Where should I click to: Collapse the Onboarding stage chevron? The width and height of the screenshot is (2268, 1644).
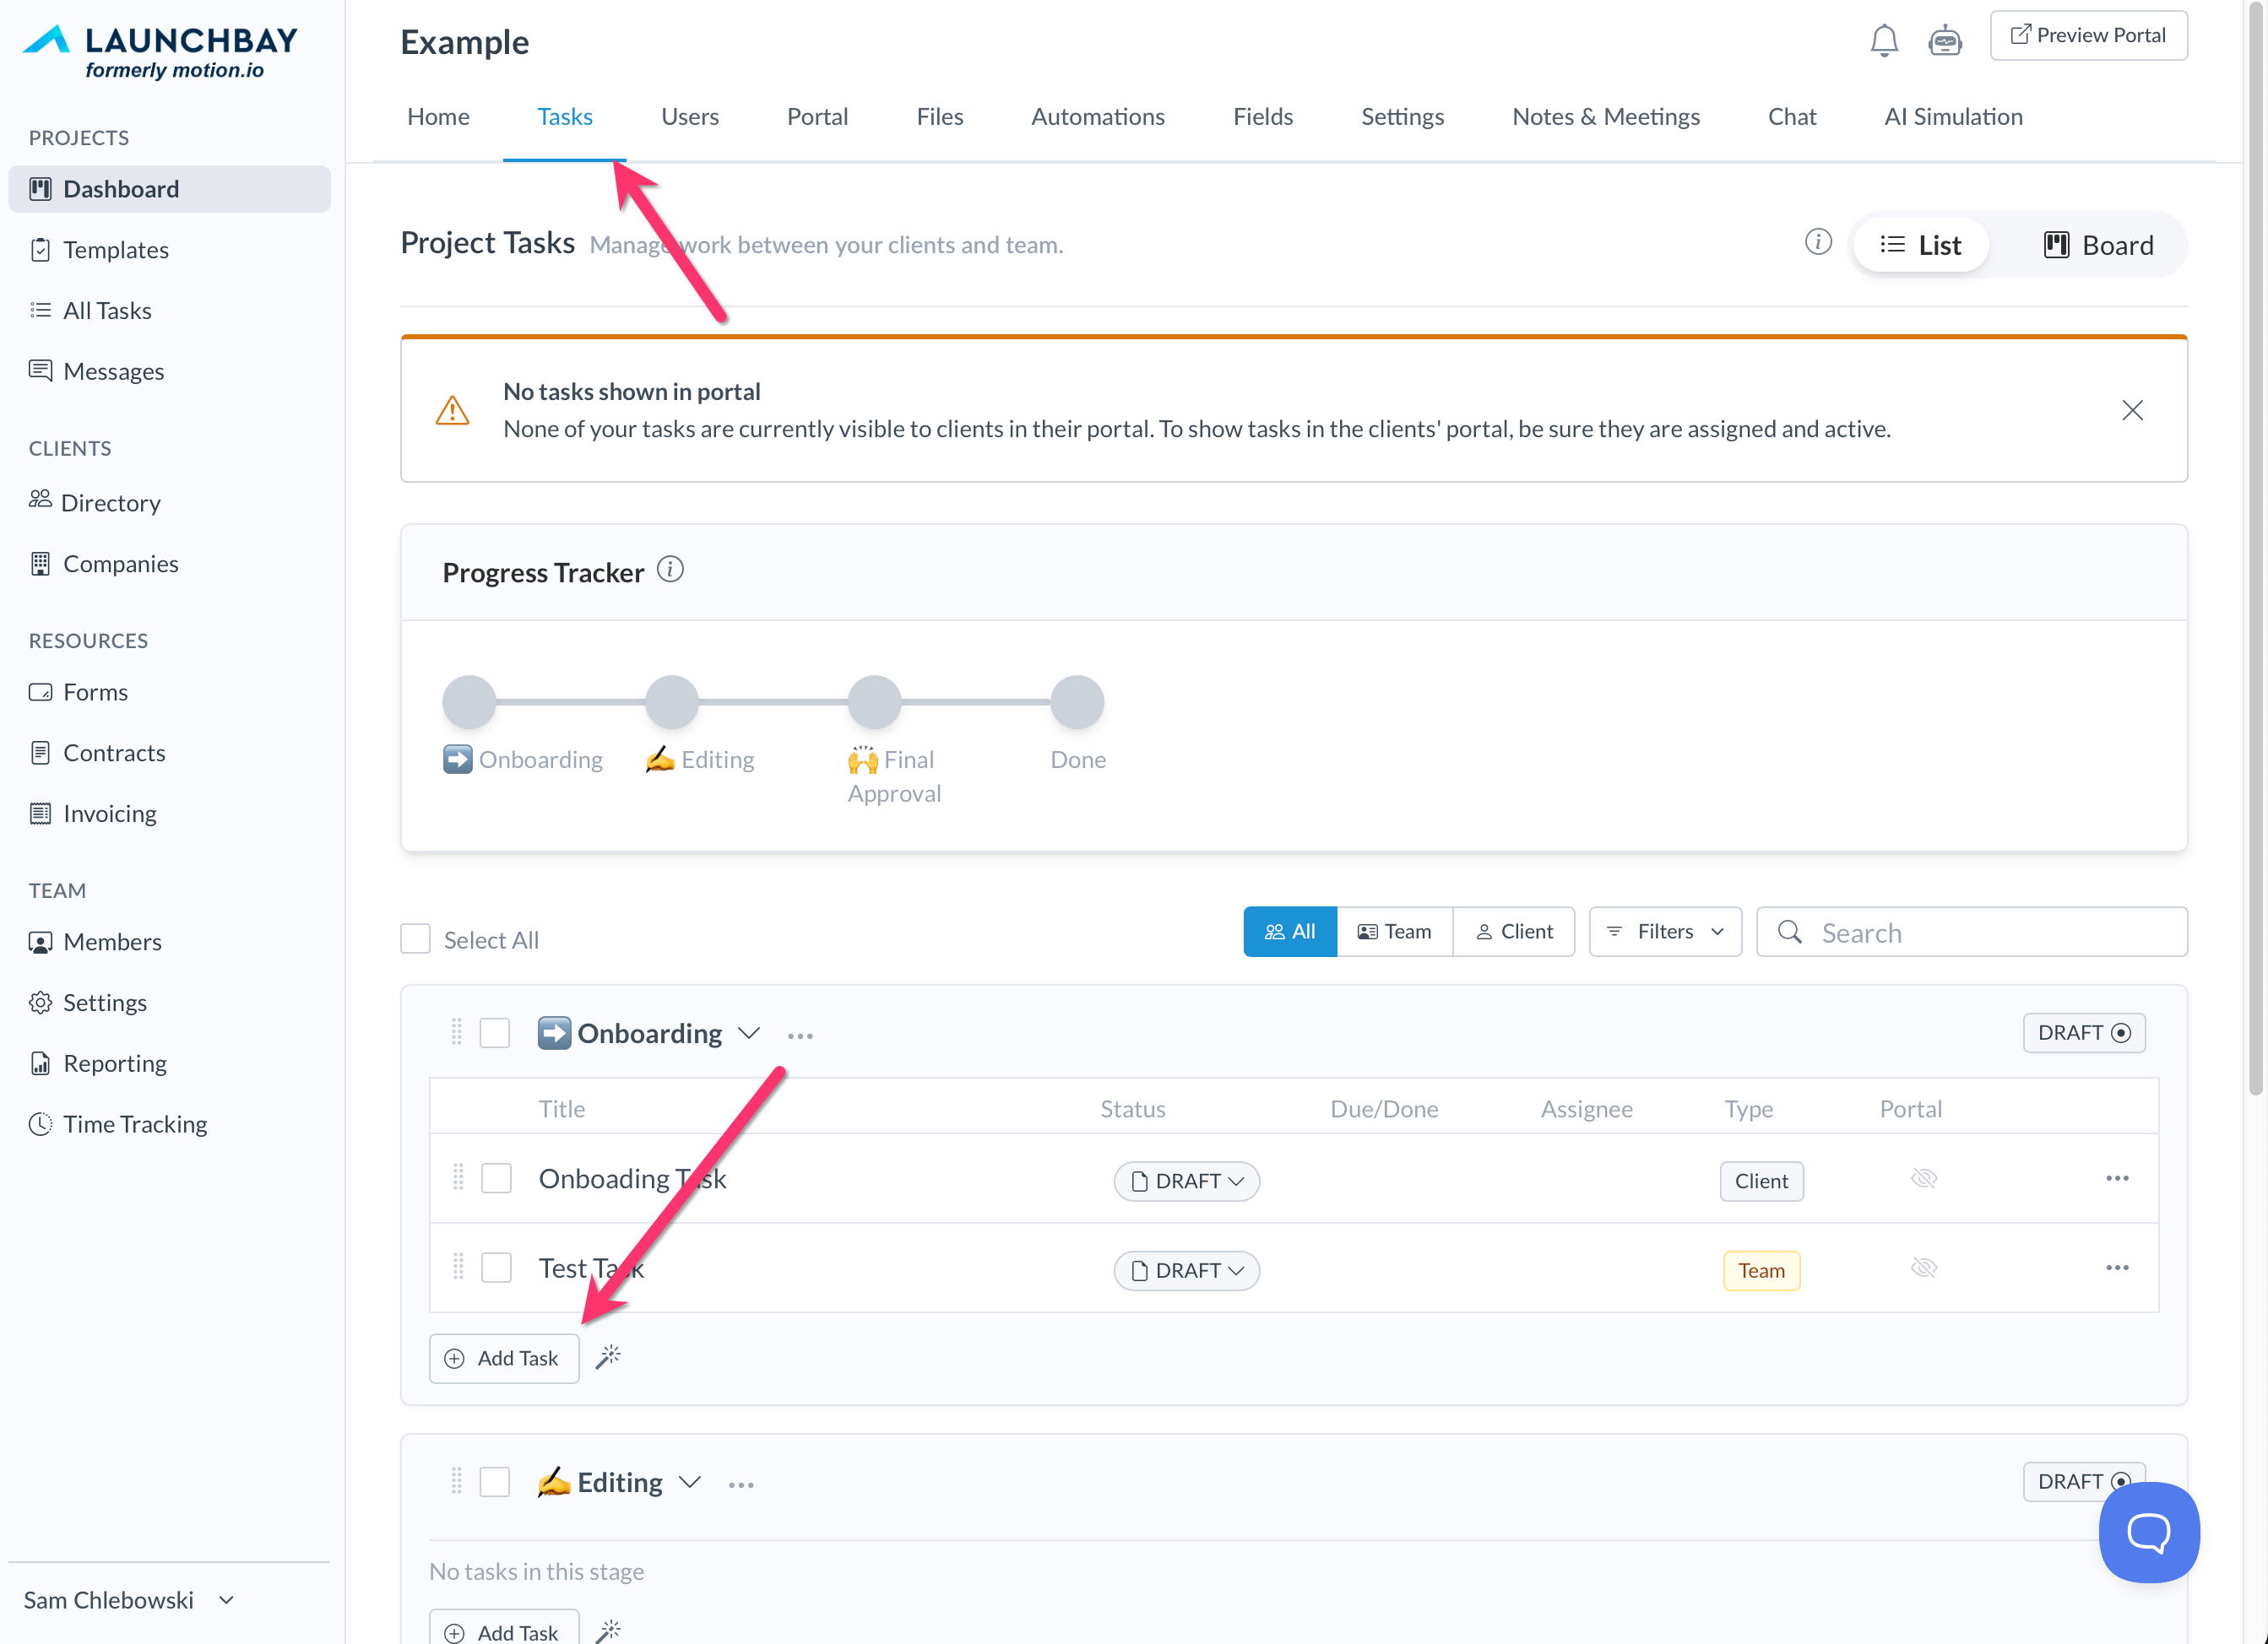pyautogui.click(x=749, y=1032)
